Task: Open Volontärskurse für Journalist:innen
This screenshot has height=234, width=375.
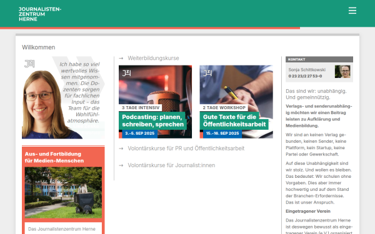Action: tap(171, 165)
